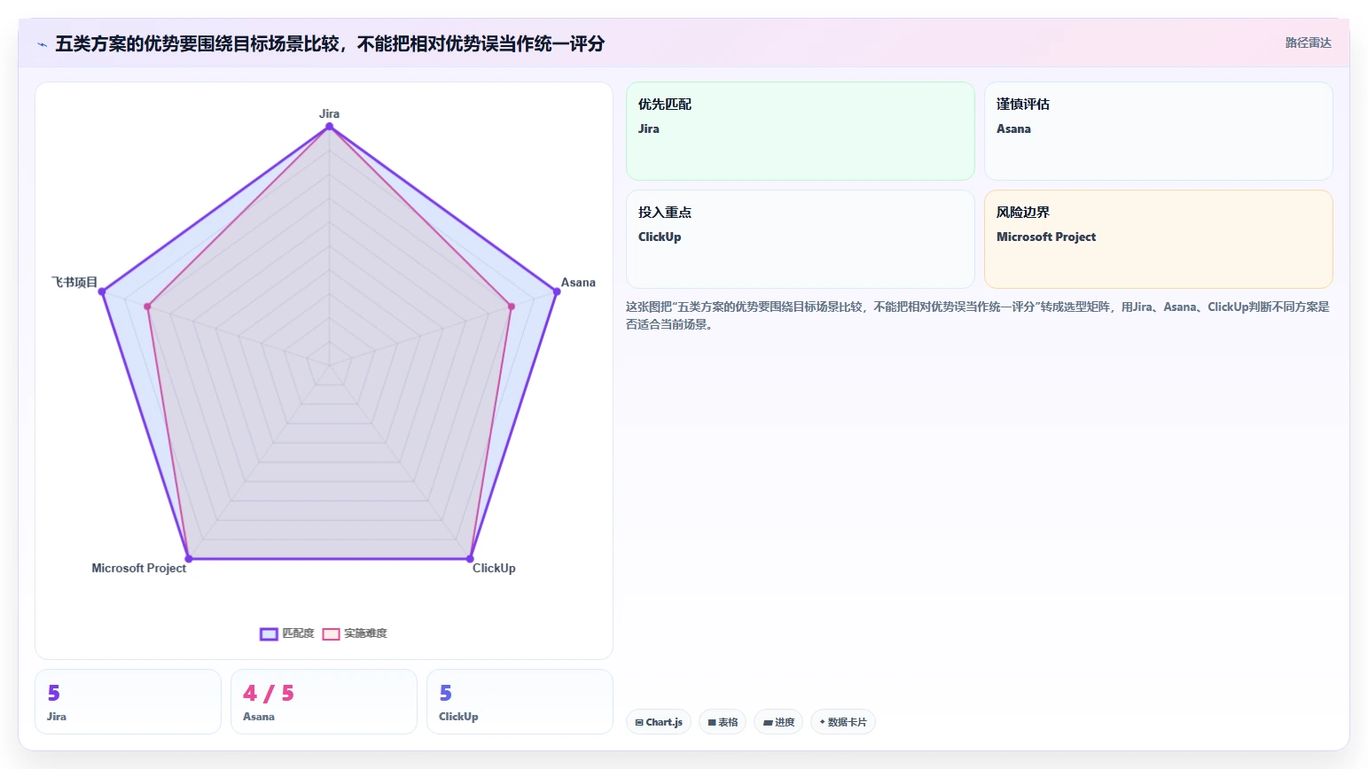The height and width of the screenshot is (769, 1368).
Task: Select the 数据卡片 tag chip
Action: tap(843, 722)
